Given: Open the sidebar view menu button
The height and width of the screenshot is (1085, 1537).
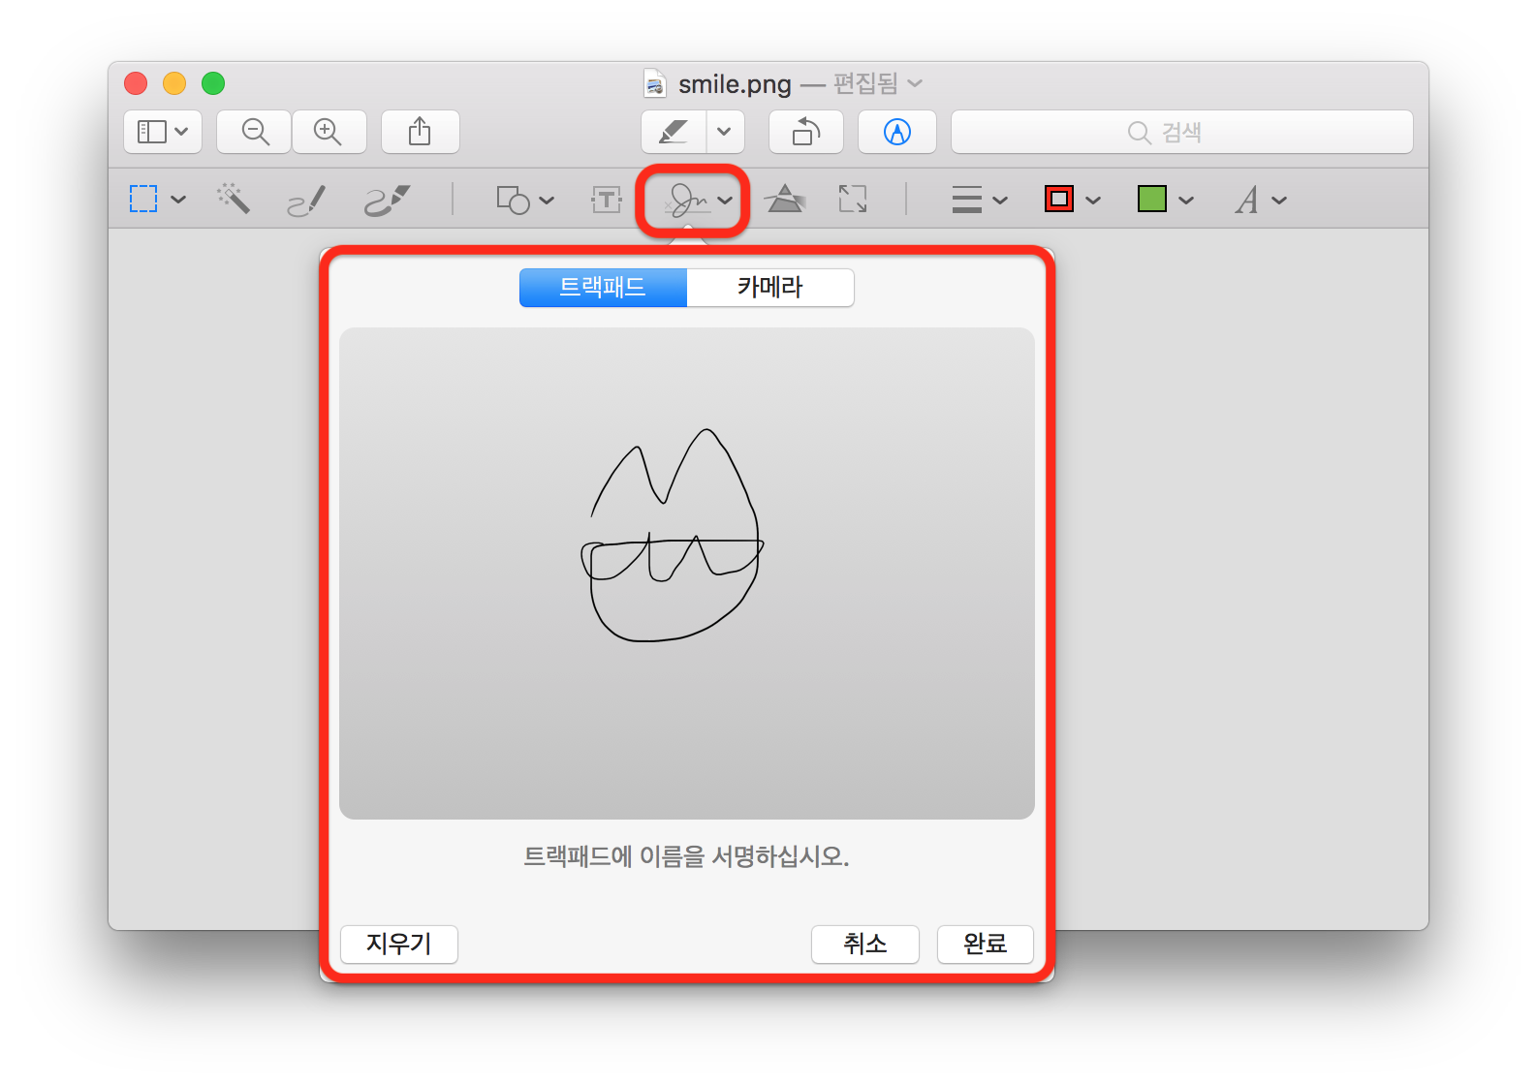Looking at the screenshot, I should click(x=163, y=132).
